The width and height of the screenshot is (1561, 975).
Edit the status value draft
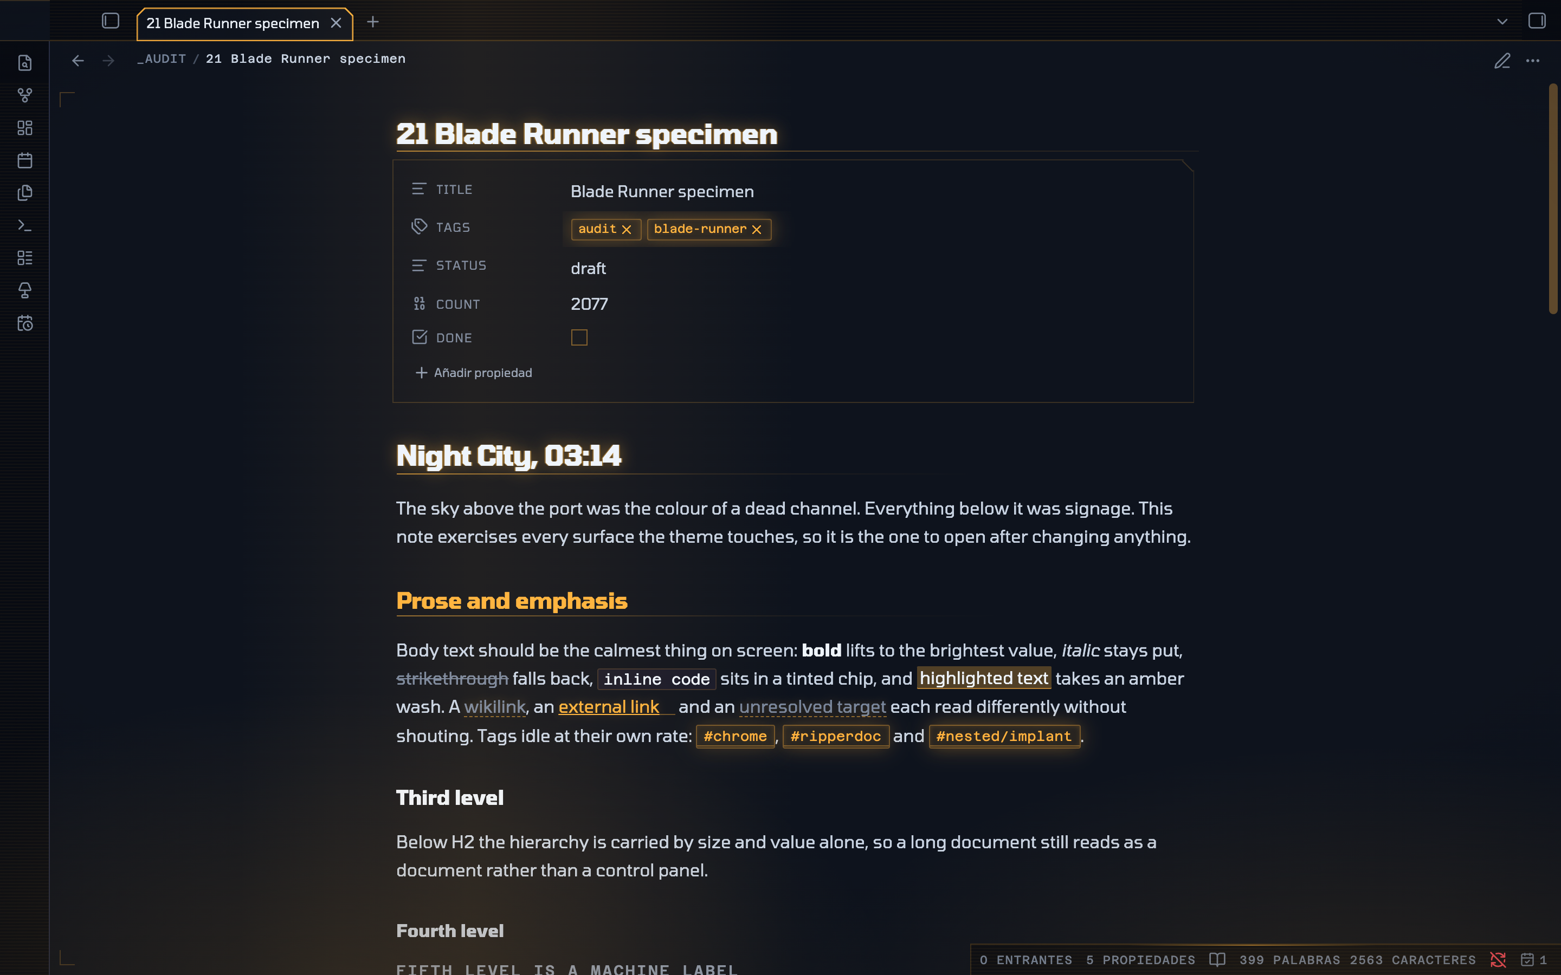tap(588, 268)
